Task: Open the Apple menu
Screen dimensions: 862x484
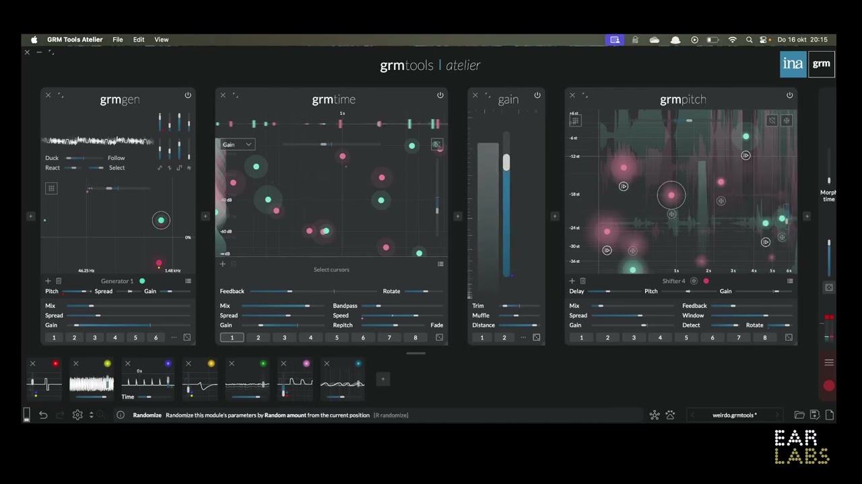Action: click(x=34, y=40)
